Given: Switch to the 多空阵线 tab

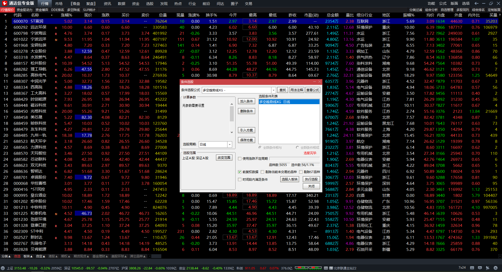Looking at the screenshot, I should (73, 10).
